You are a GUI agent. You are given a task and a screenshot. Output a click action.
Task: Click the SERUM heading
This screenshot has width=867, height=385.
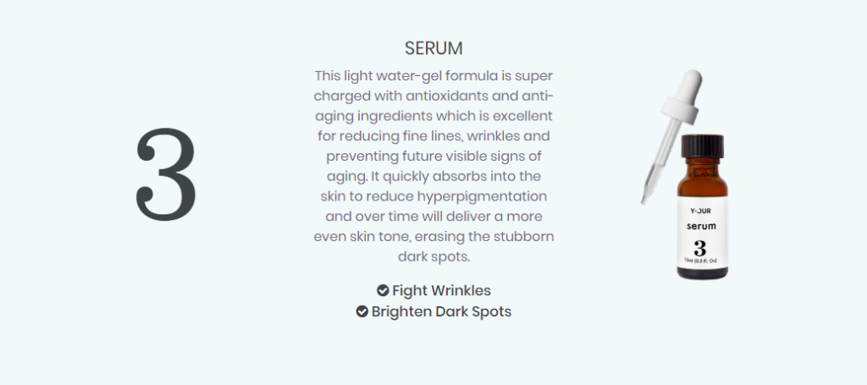pyautogui.click(x=433, y=48)
